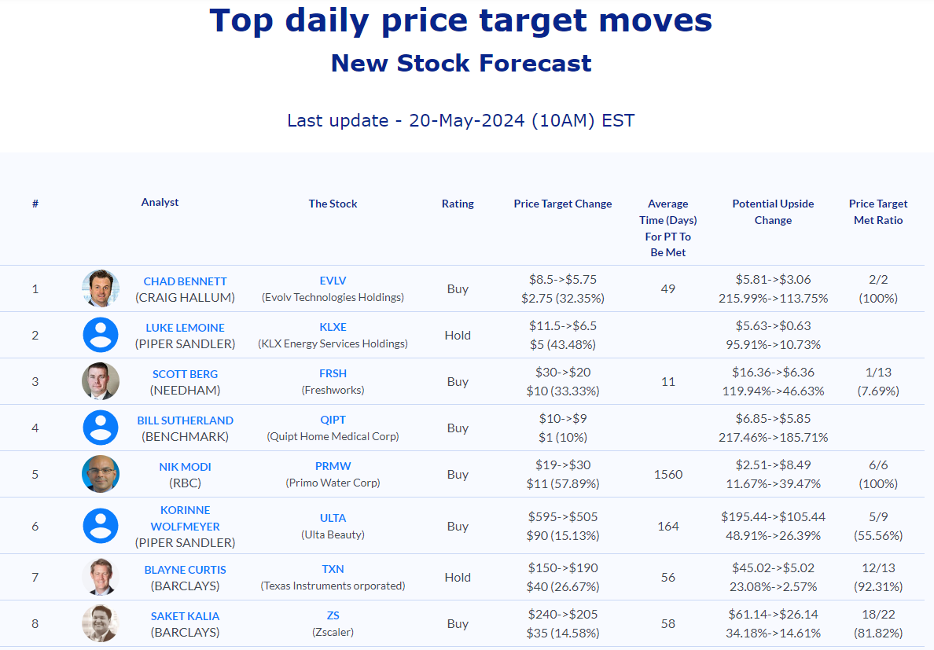Click the Average Time (Days) column header
Image resolution: width=934 pixels, height=650 pixels.
(668, 228)
